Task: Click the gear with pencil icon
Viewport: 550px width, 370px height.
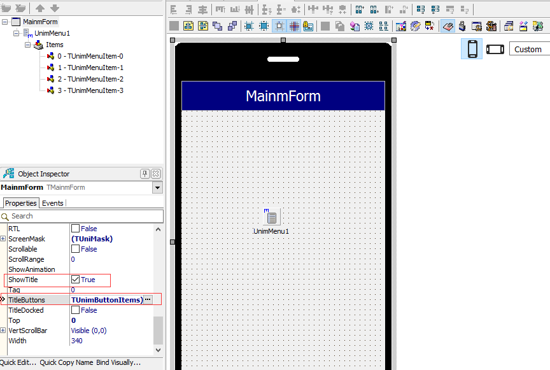Action: pos(415,26)
